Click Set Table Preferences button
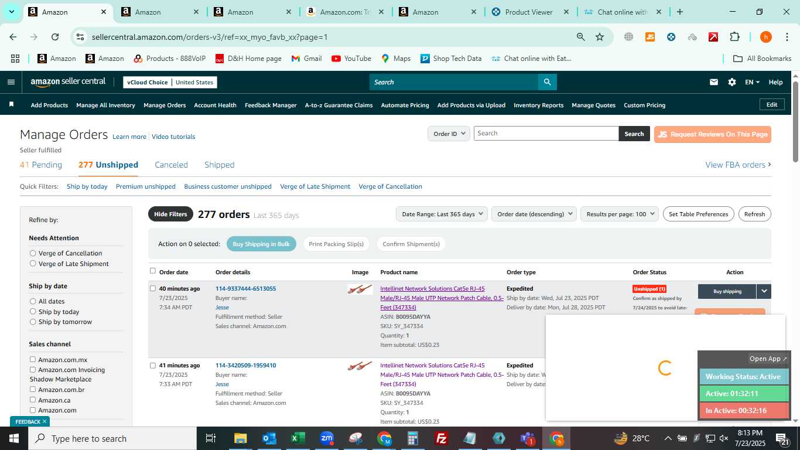800x450 pixels. click(x=698, y=214)
